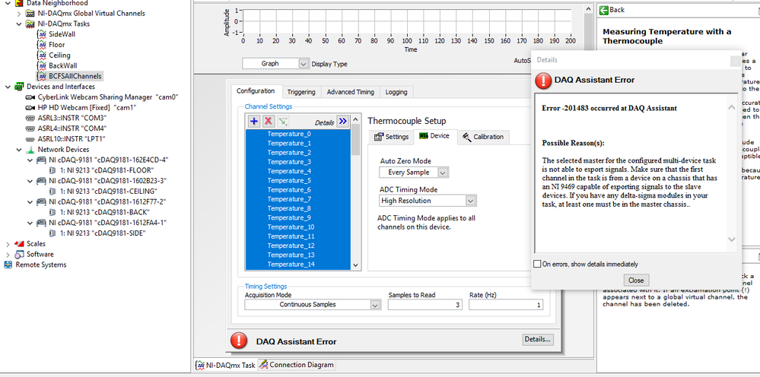Image resolution: width=760 pixels, height=377 pixels.
Task: Click the Details... button
Action: (538, 340)
